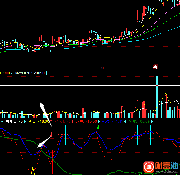The image size is (180, 175).
Task: Click the cyan L marker icon
Action: pyautogui.click(x=22, y=67)
